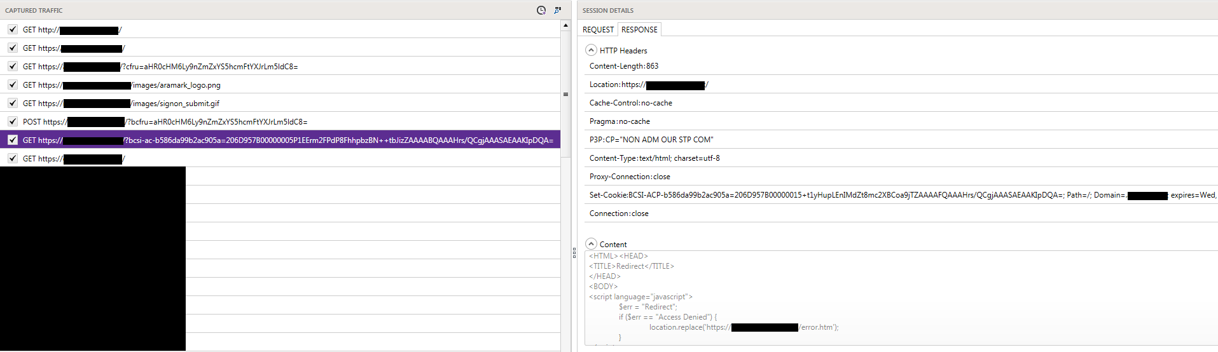
Task: Uncheck the POST request checkbox
Action: point(13,121)
